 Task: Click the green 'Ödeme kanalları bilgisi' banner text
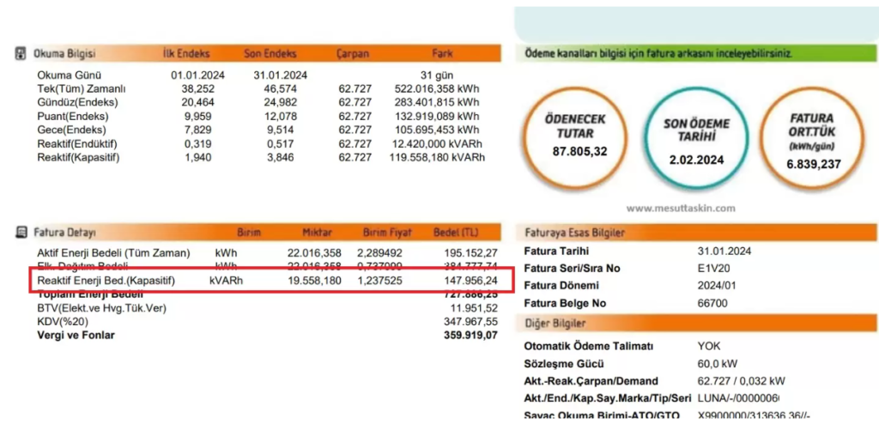coord(658,54)
